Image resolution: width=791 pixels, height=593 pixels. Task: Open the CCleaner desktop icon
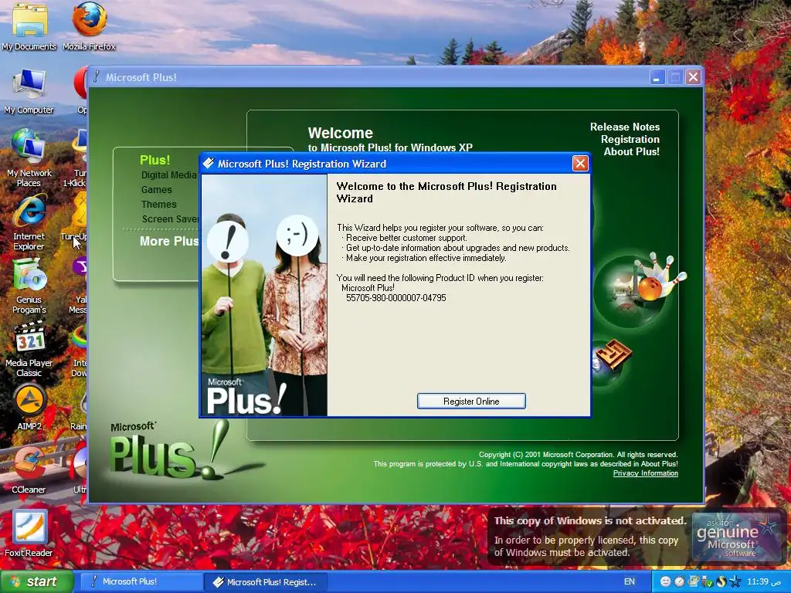29,471
